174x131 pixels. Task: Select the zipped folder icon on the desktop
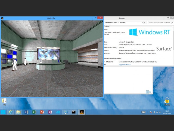pos(4,102)
